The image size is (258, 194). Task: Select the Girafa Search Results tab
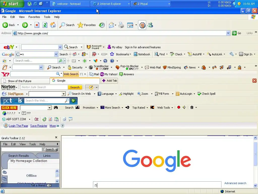coord(19,156)
